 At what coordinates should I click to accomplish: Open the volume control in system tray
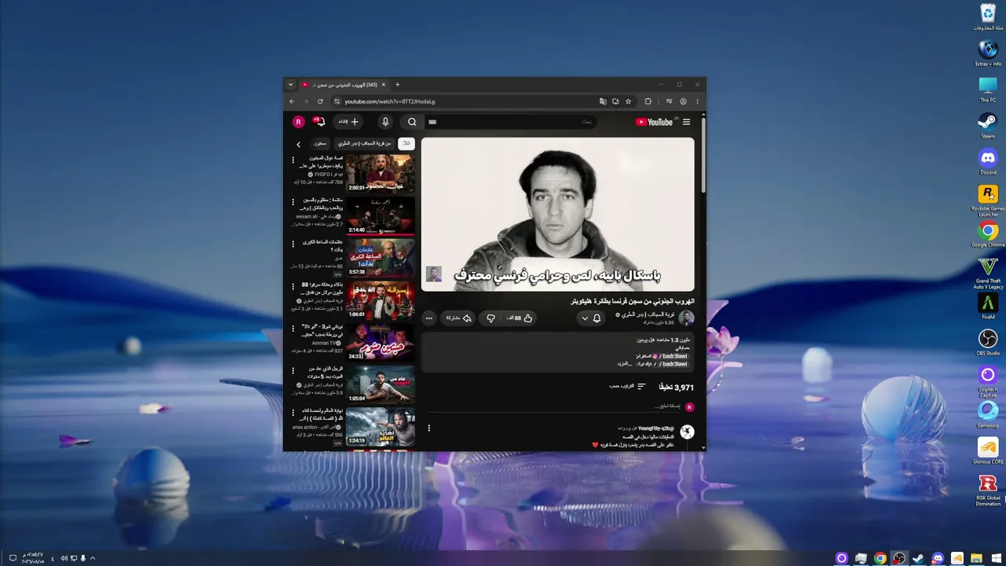point(64,558)
